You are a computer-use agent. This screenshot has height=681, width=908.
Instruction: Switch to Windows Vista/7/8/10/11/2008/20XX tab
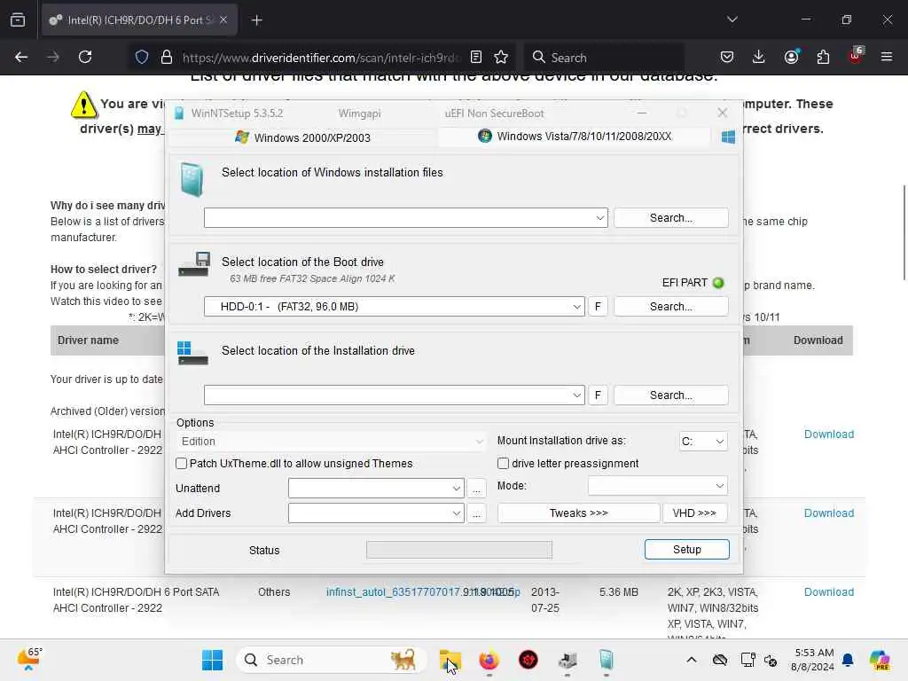point(575,136)
